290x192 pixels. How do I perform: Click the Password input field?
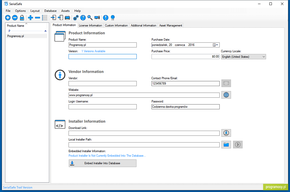tap(185, 107)
